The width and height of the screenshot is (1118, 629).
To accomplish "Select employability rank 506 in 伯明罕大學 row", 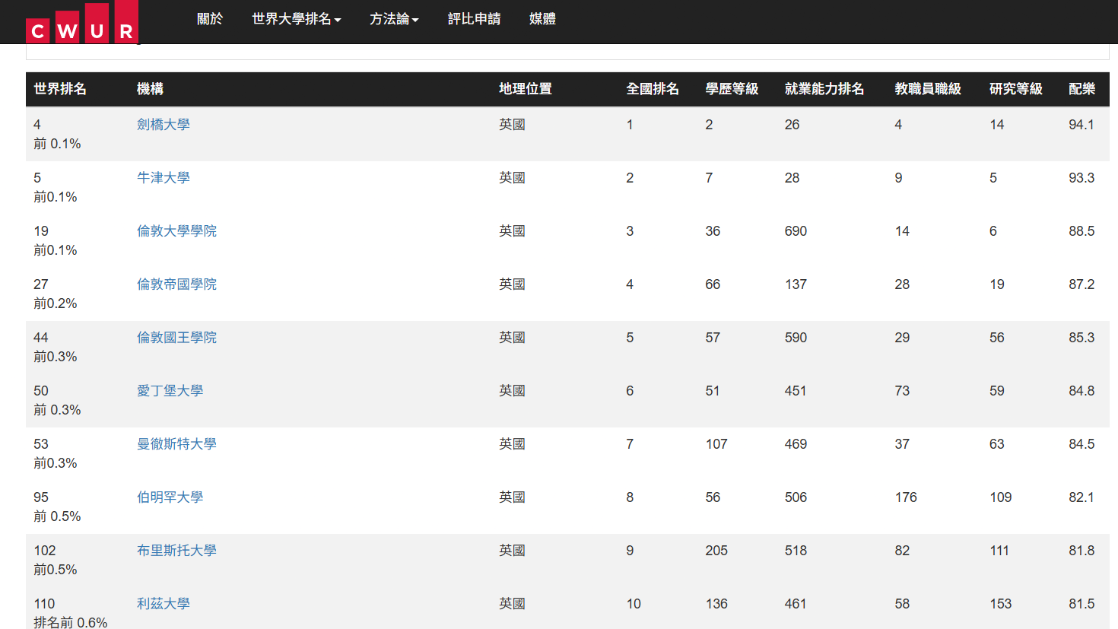I will 796,497.
